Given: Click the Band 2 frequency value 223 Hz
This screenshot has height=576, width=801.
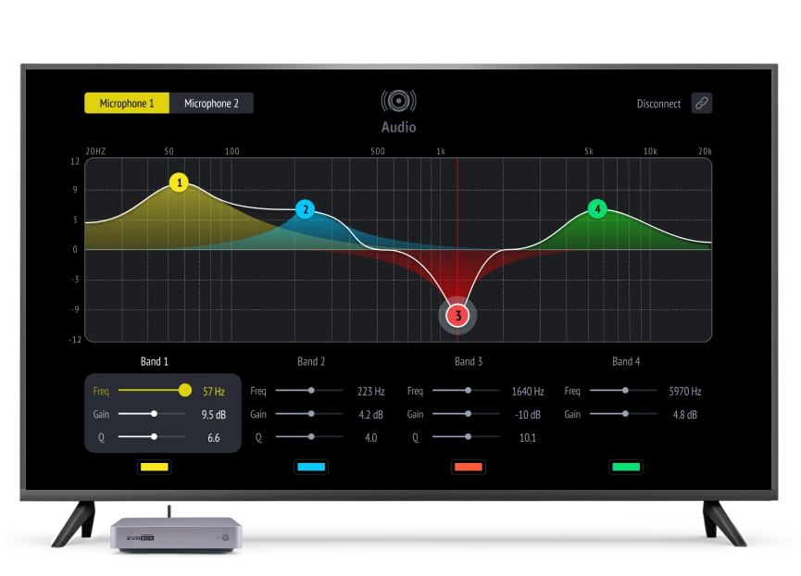Looking at the screenshot, I should click(370, 392).
